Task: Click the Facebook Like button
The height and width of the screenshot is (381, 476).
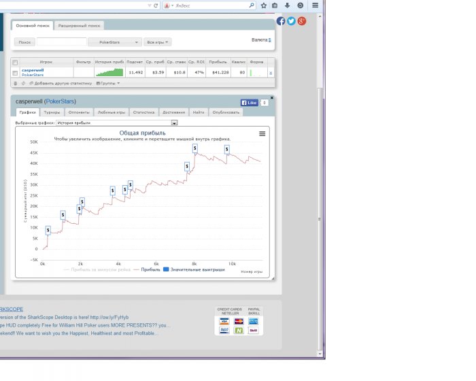Action: click(x=250, y=103)
